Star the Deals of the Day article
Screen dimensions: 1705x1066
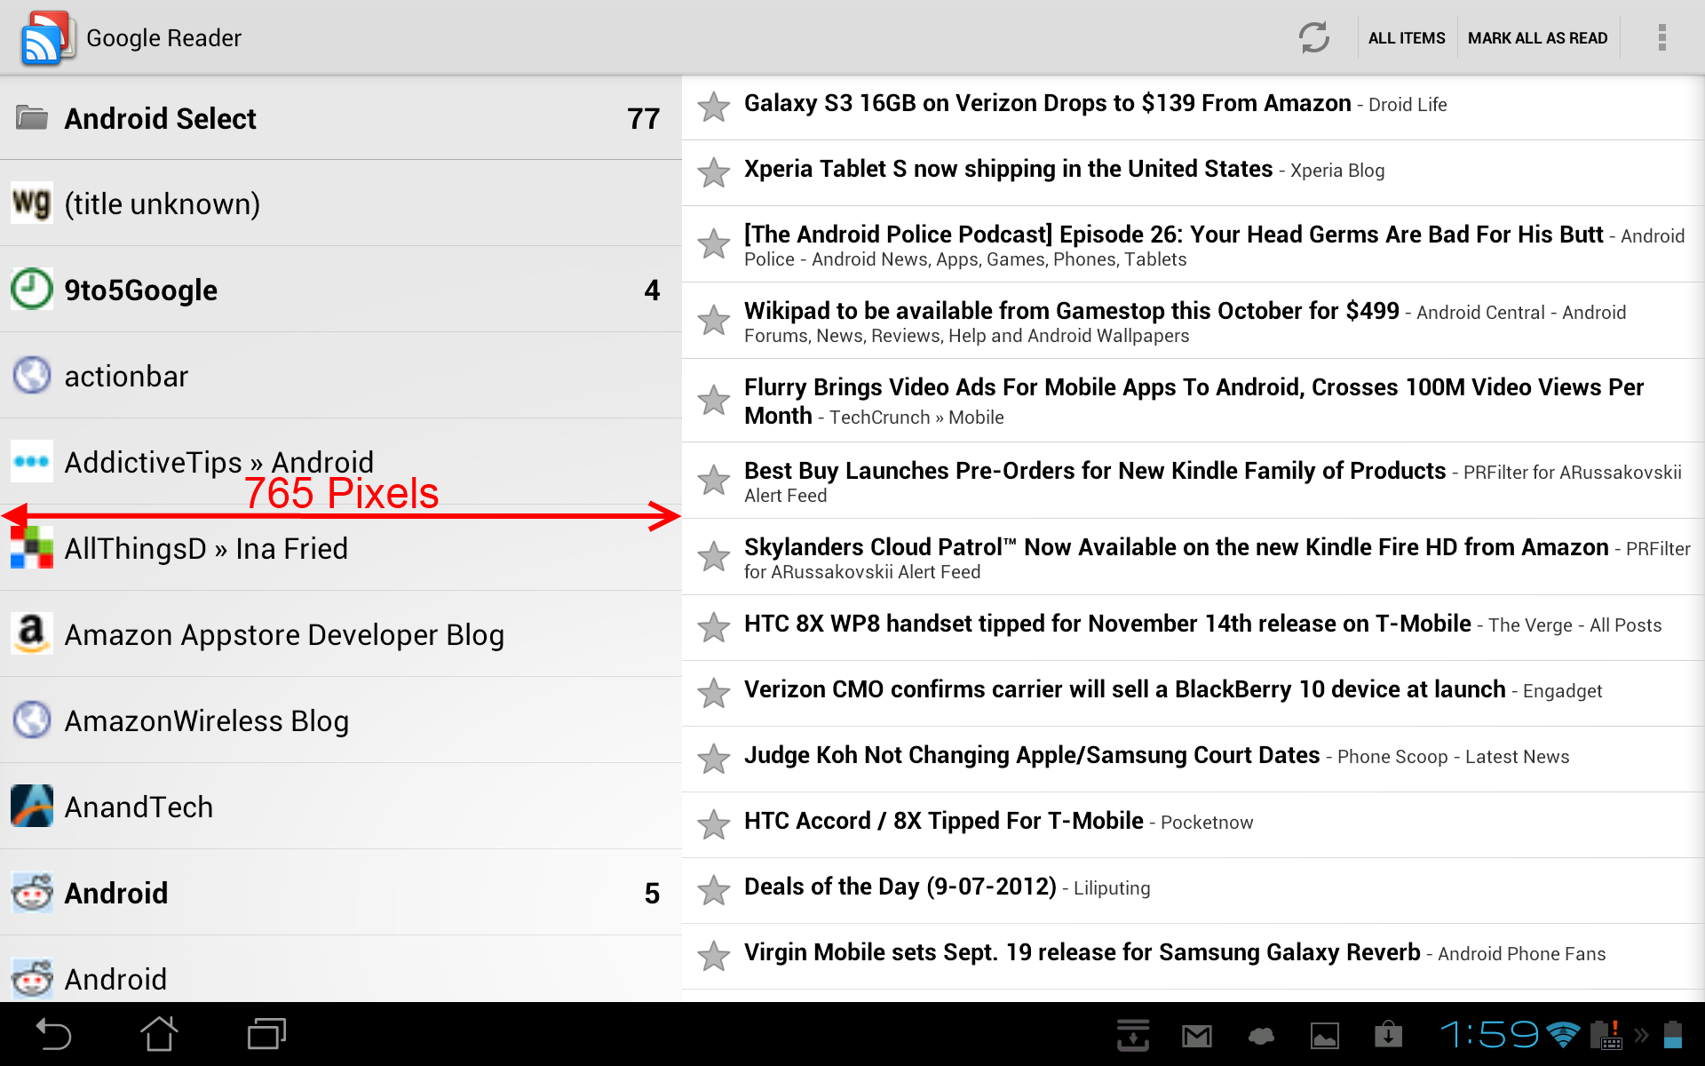click(714, 890)
